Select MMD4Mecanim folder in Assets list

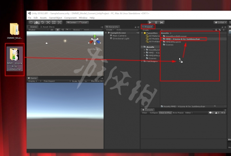tap(172, 42)
